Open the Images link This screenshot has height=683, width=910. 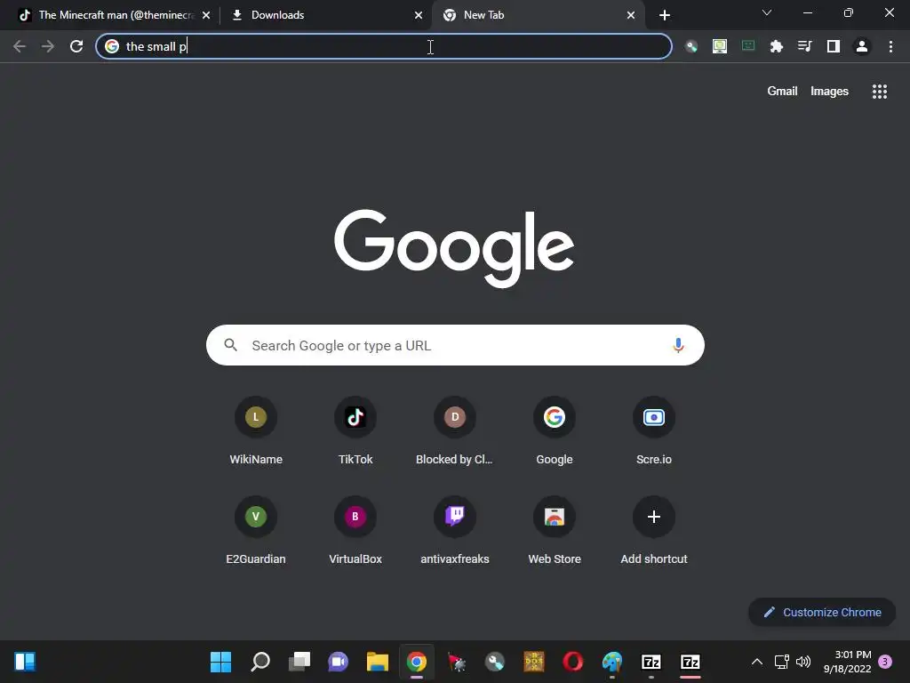point(829,92)
